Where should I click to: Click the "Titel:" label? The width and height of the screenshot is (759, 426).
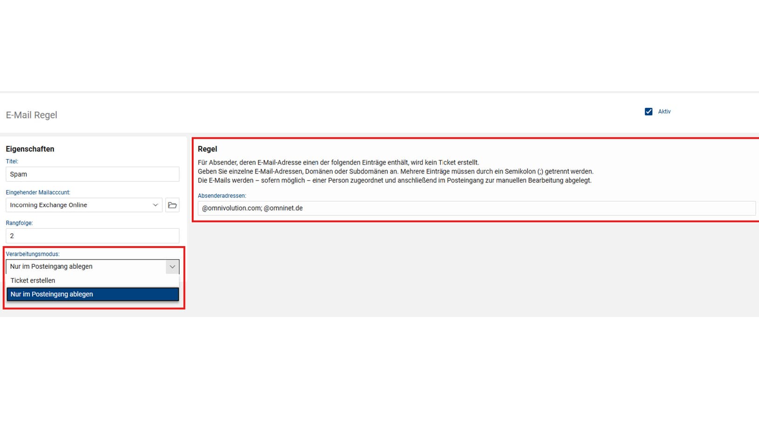(x=12, y=161)
